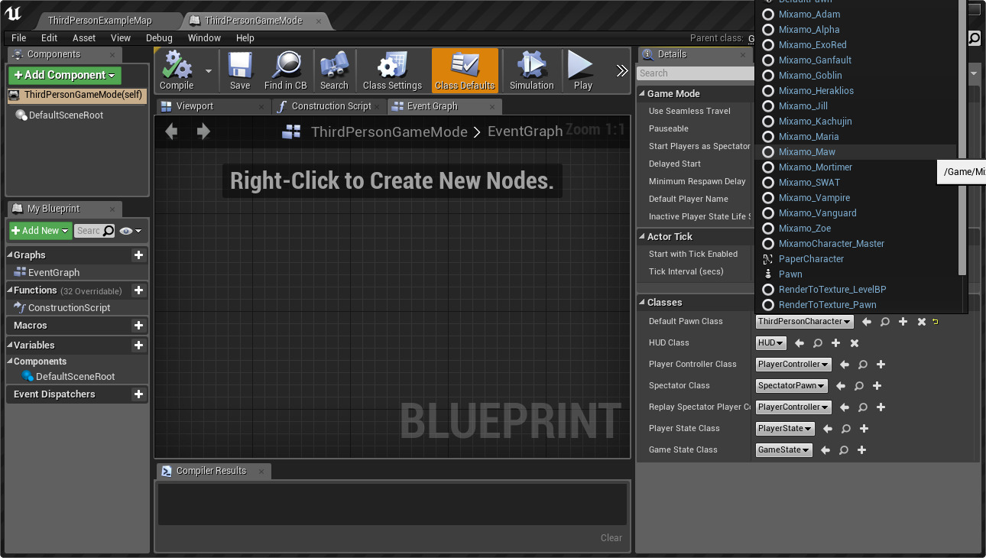Open the Default Pawn Class dropdown
Screen dimensions: 986x558
[x=804, y=322]
